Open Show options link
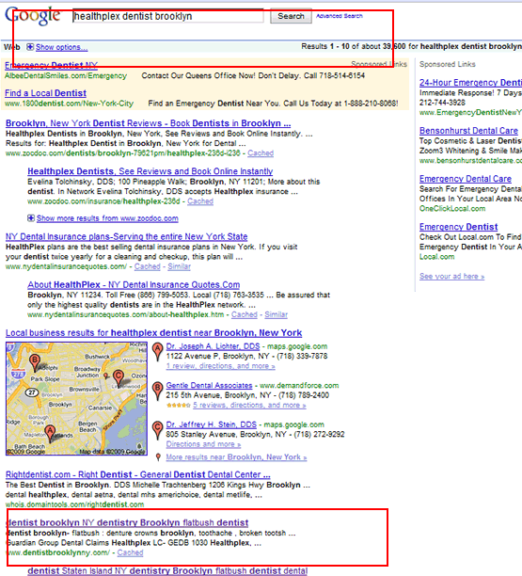The image size is (522, 576). click(x=62, y=47)
